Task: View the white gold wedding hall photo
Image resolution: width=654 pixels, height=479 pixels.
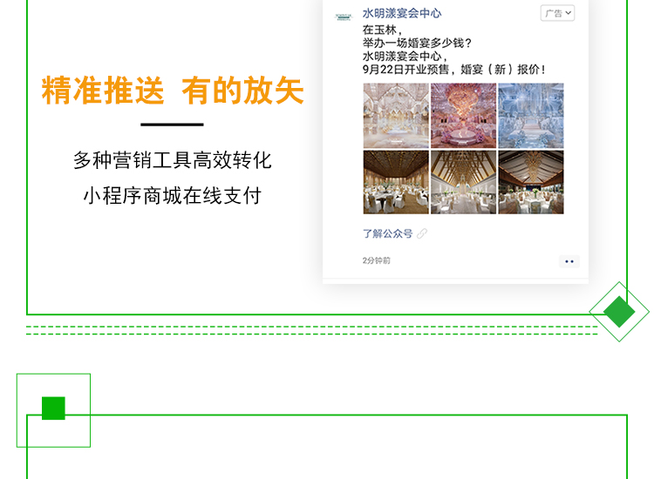Action: tap(396, 115)
